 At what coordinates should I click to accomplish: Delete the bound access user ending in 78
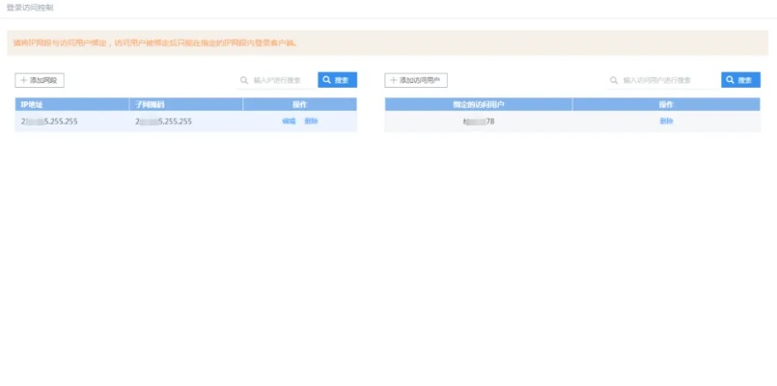666,122
